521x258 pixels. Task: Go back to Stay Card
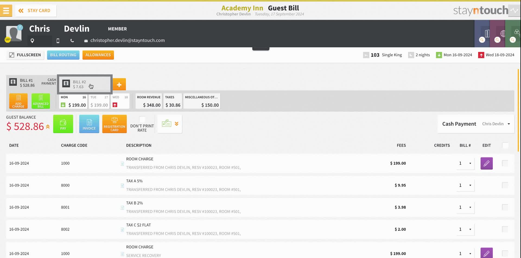[36, 11]
